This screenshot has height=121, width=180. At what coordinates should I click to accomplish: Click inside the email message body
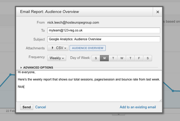[x=89, y=86]
